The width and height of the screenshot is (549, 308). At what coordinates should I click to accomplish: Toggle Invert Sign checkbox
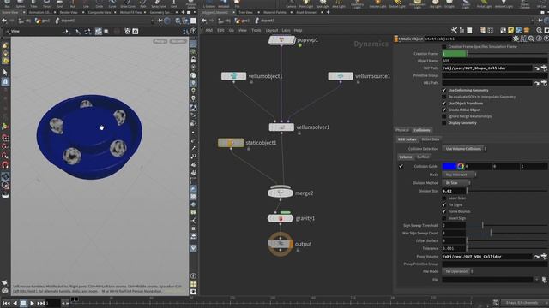pos(444,218)
